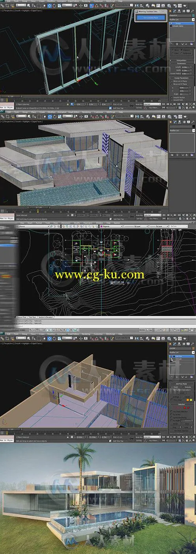Collapse the Interpolation rollout
This screenshot has height=554, width=196.
click(x=181, y=60)
